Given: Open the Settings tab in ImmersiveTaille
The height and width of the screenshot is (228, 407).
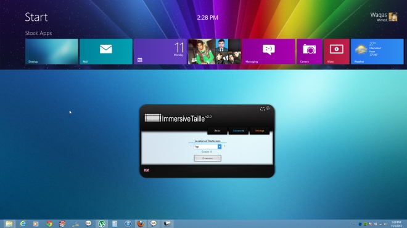Looking at the screenshot, I should click(x=259, y=131).
